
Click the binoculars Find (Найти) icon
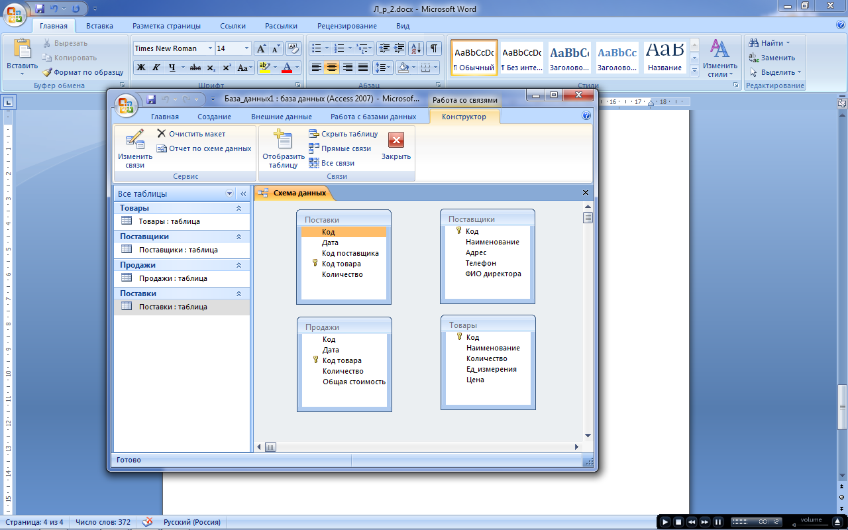753,43
